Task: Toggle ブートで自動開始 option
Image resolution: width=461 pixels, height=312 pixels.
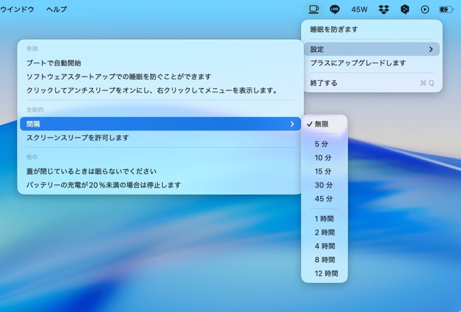Action: (x=54, y=63)
